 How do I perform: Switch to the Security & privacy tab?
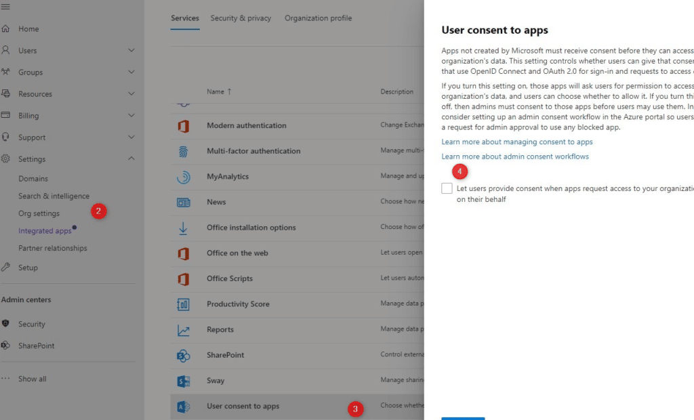[241, 18]
